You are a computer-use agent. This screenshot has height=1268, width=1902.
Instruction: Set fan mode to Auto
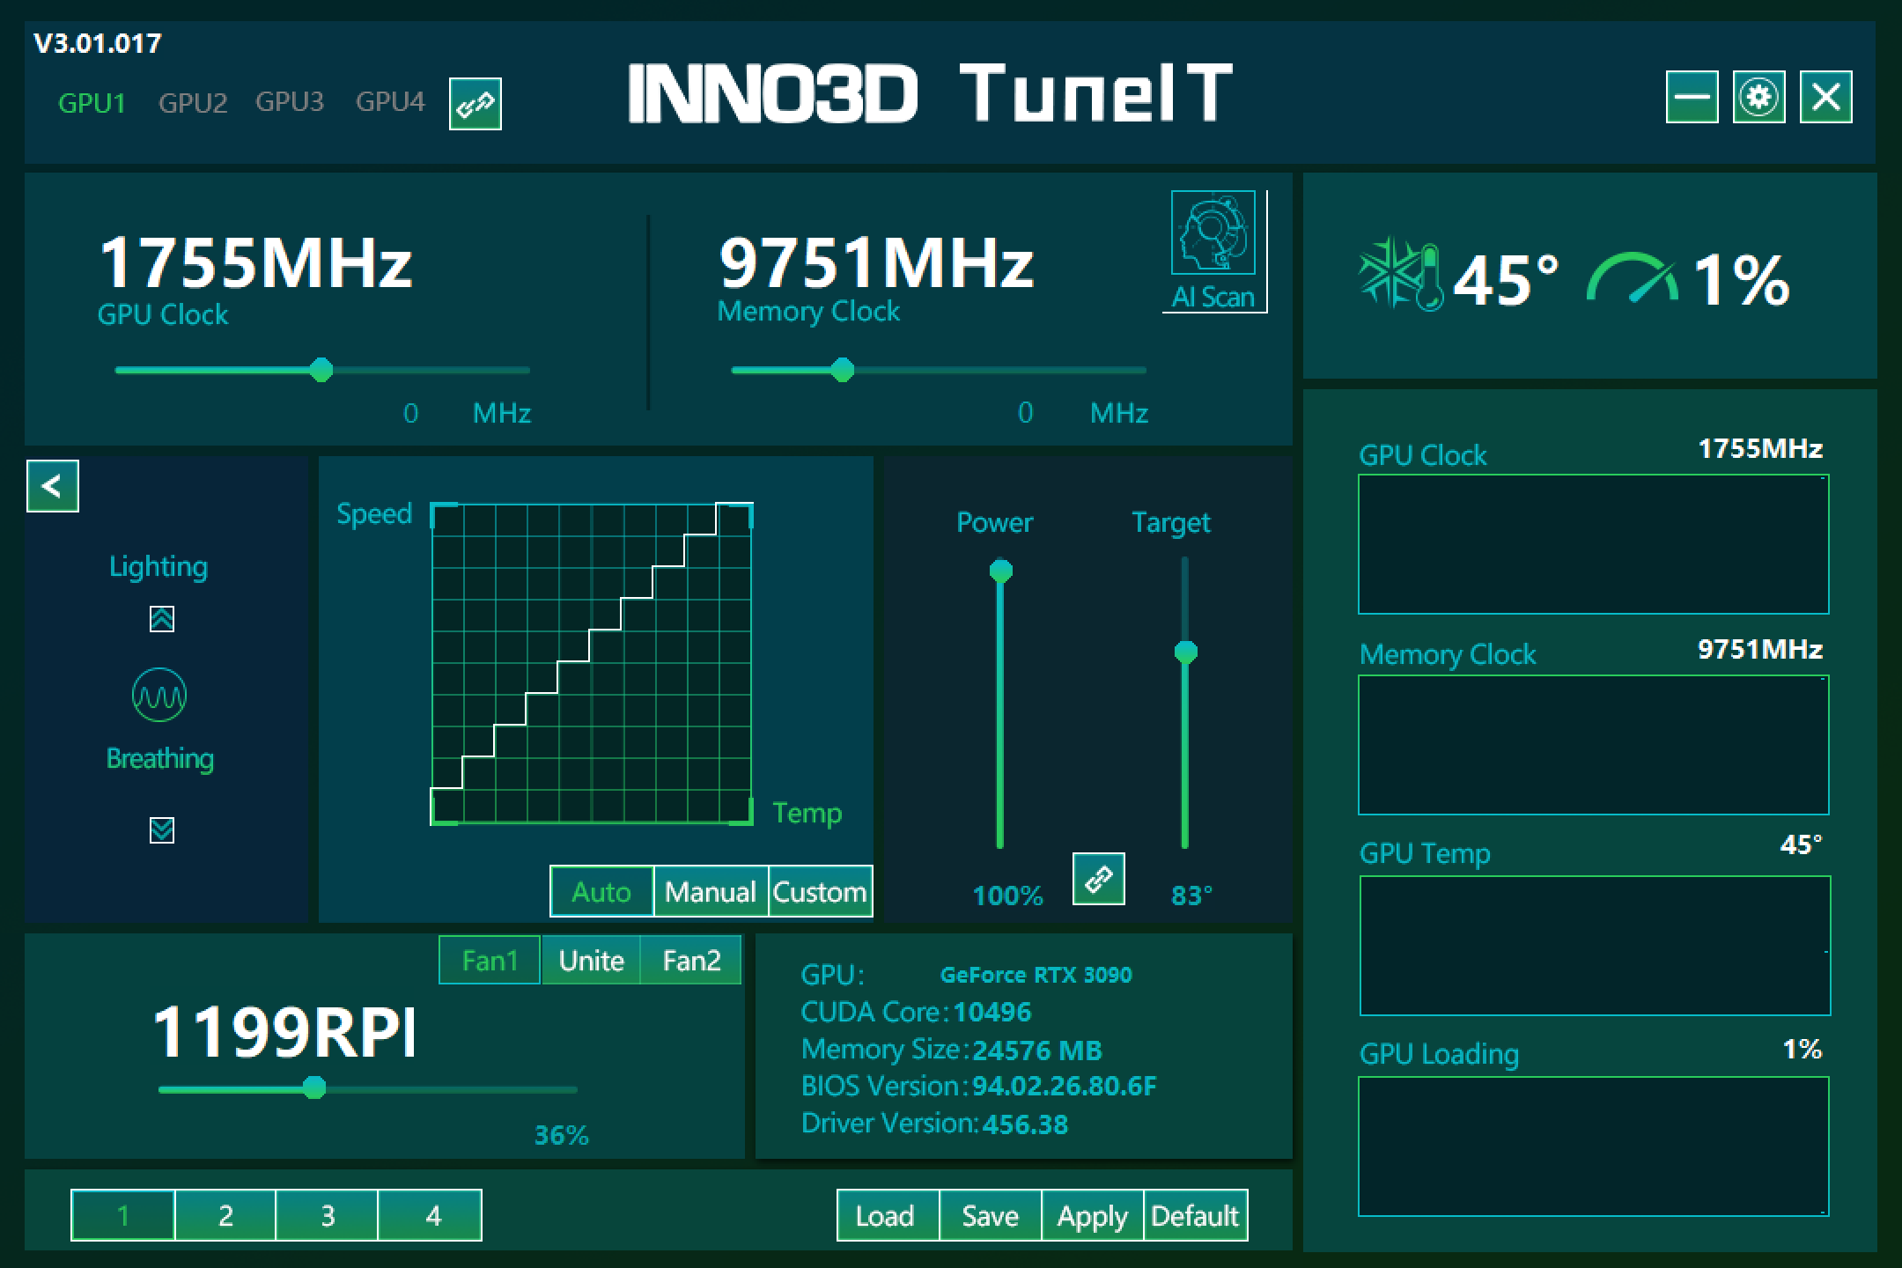(601, 892)
